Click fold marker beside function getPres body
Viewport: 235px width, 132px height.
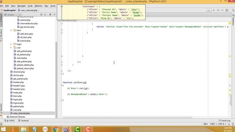point(62,85)
